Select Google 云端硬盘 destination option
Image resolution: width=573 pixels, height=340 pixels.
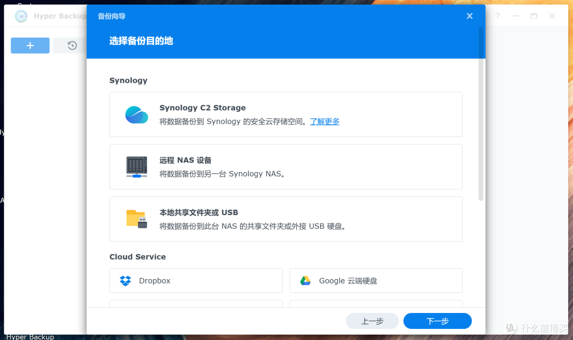(x=376, y=281)
